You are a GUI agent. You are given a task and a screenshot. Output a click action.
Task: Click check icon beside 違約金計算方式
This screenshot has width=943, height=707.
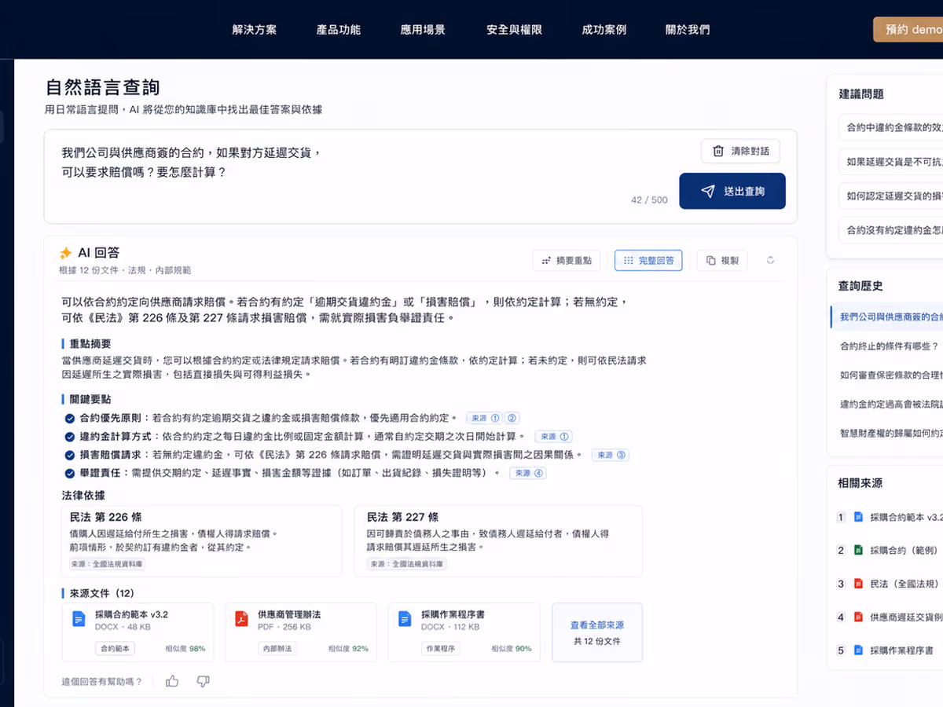click(x=70, y=436)
